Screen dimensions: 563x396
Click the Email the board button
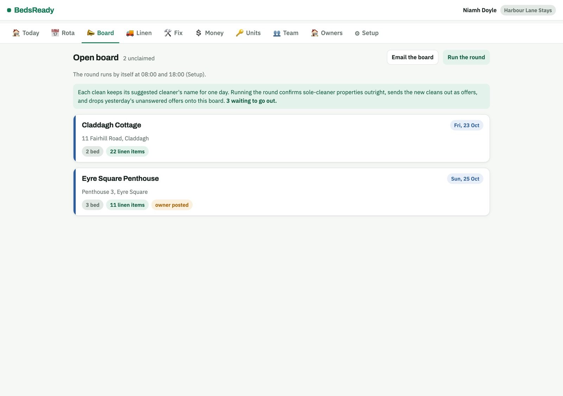pyautogui.click(x=412, y=57)
